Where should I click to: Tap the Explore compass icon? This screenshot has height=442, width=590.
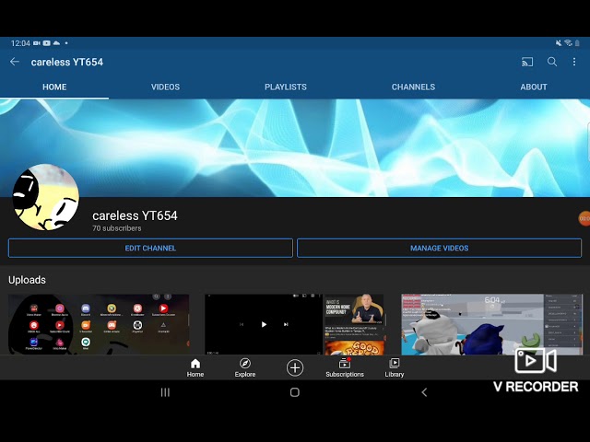tap(245, 367)
